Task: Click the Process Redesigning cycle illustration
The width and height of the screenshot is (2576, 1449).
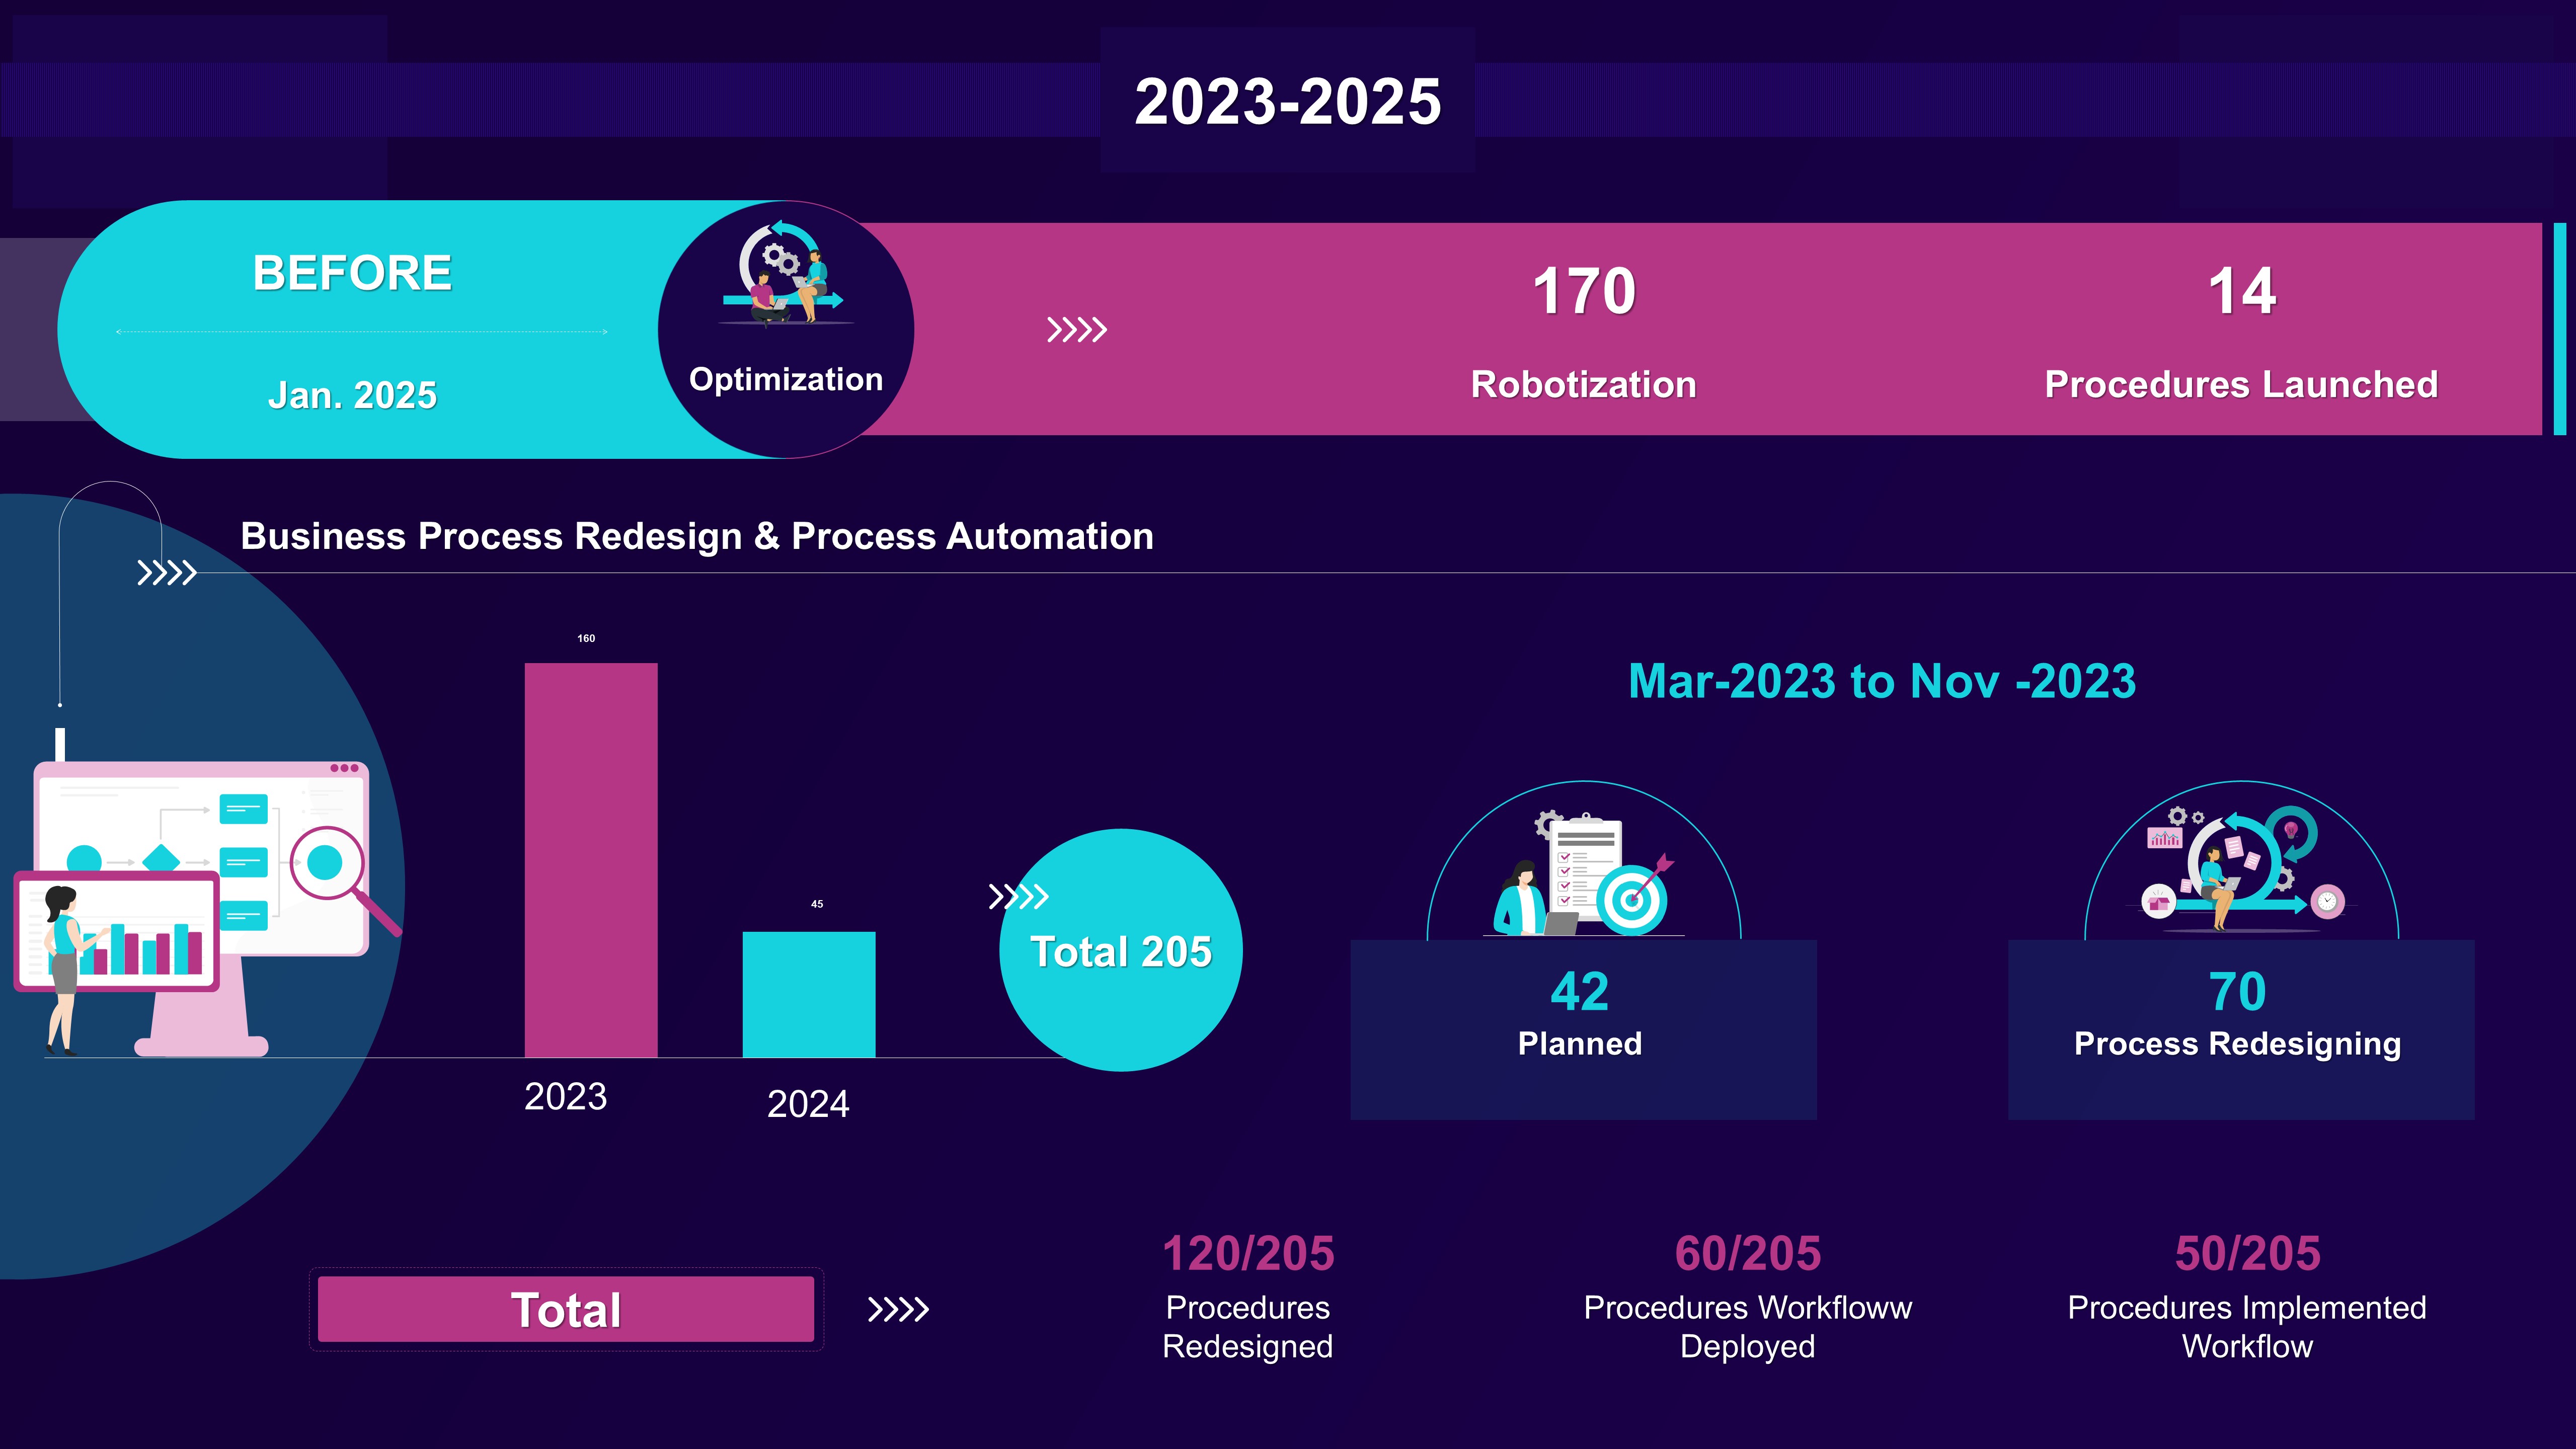Action: point(2240,870)
